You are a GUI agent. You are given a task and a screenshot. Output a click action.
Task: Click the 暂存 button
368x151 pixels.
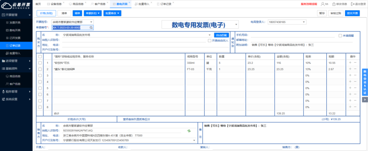click(322, 13)
